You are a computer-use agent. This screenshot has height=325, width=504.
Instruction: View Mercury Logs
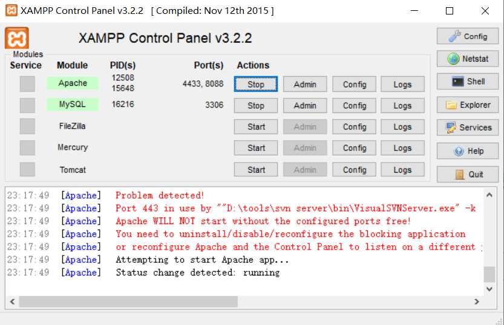tap(403, 148)
